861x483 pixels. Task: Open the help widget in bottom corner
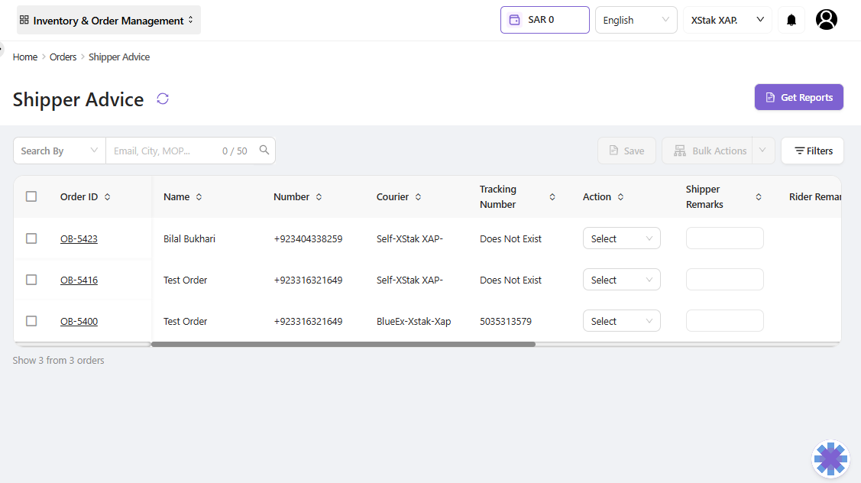point(830,459)
